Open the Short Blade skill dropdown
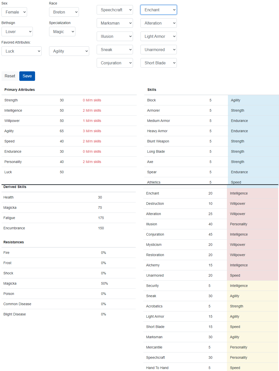 pyautogui.click(x=159, y=63)
